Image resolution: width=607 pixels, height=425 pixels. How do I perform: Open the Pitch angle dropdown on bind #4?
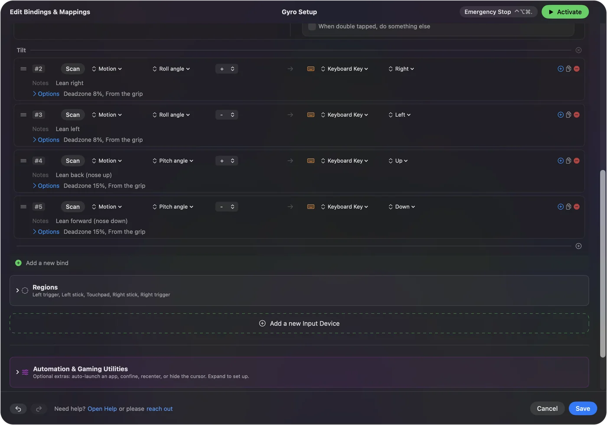(173, 161)
